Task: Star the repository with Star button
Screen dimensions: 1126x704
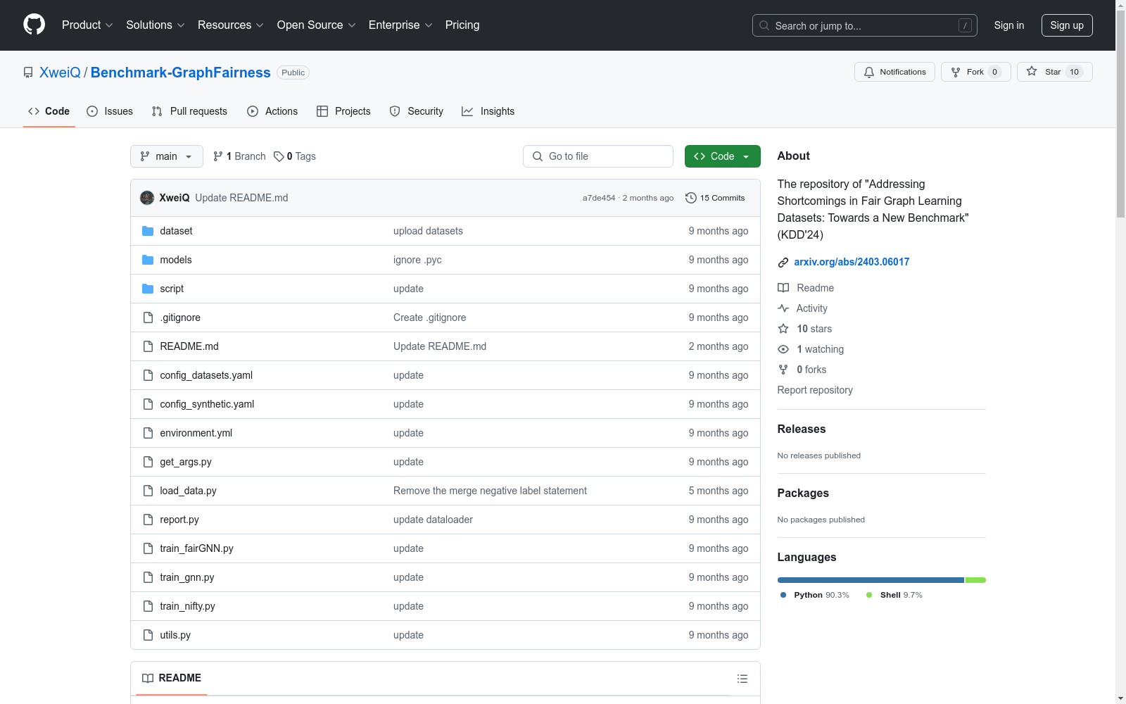Action: (1054, 72)
